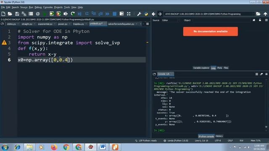Browse for a working directory
This screenshot has height=151, width=269.
[x=258, y=14]
